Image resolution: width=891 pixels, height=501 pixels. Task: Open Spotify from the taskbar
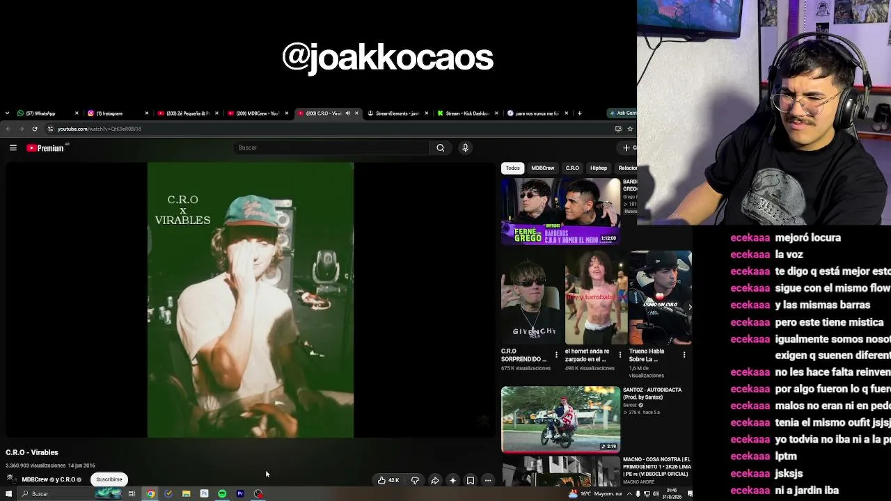[222, 494]
